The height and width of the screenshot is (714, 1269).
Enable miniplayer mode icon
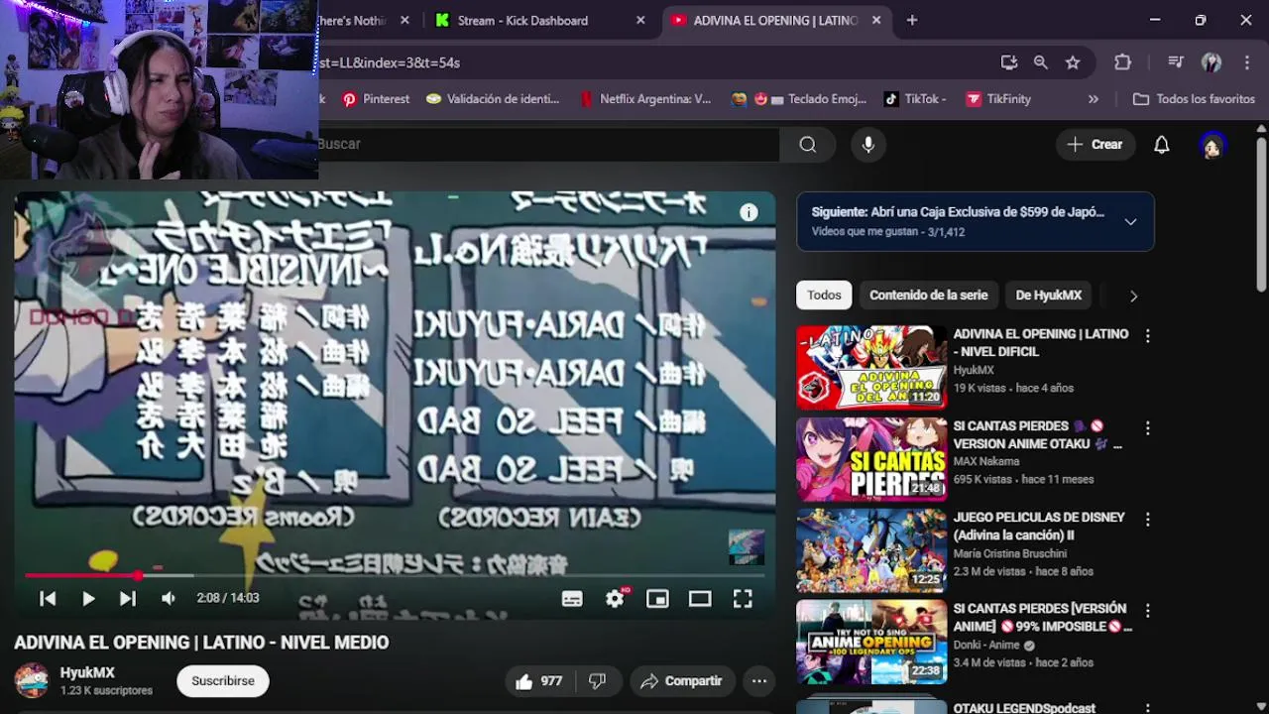pos(657,598)
